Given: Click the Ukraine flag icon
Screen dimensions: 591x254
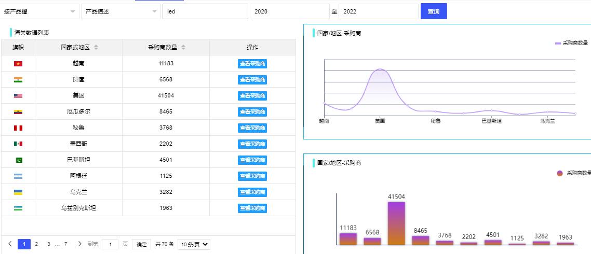Looking at the screenshot, I should point(18,192).
